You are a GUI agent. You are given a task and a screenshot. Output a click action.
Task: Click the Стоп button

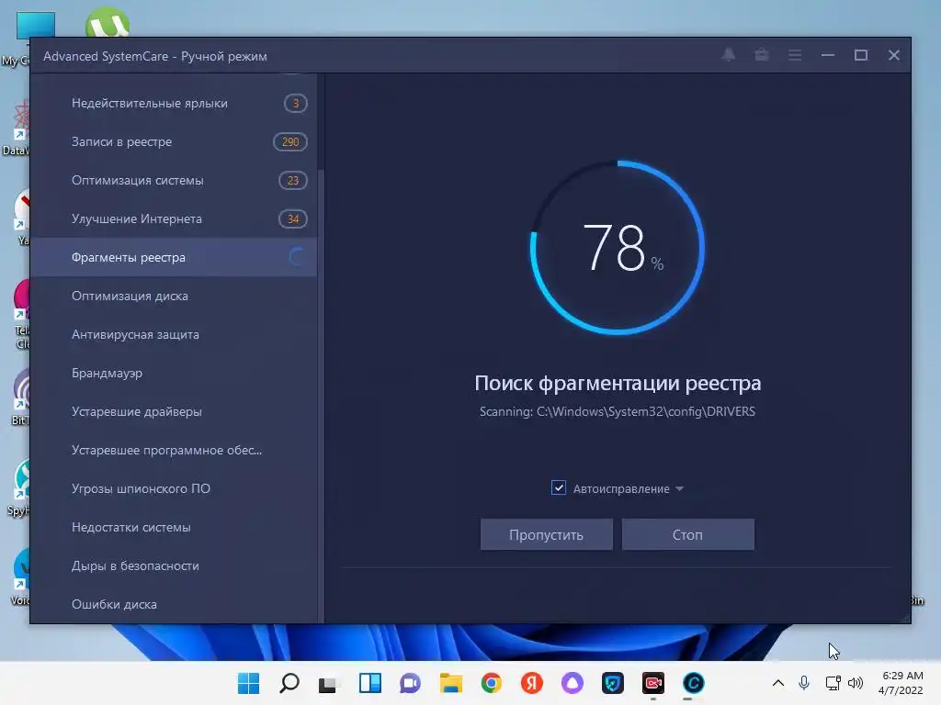[687, 534]
